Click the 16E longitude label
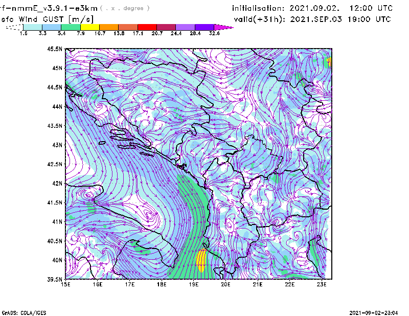The image size is (409, 316). (98, 284)
